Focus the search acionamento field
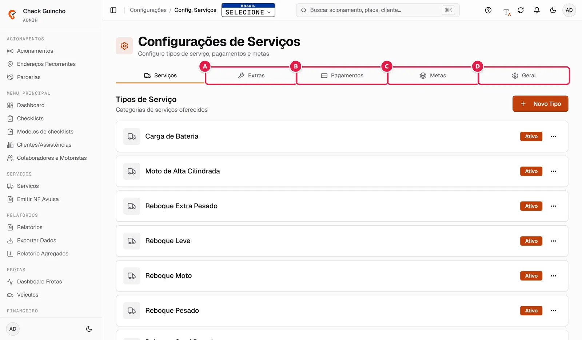The height and width of the screenshot is (340, 582). pyautogui.click(x=378, y=10)
